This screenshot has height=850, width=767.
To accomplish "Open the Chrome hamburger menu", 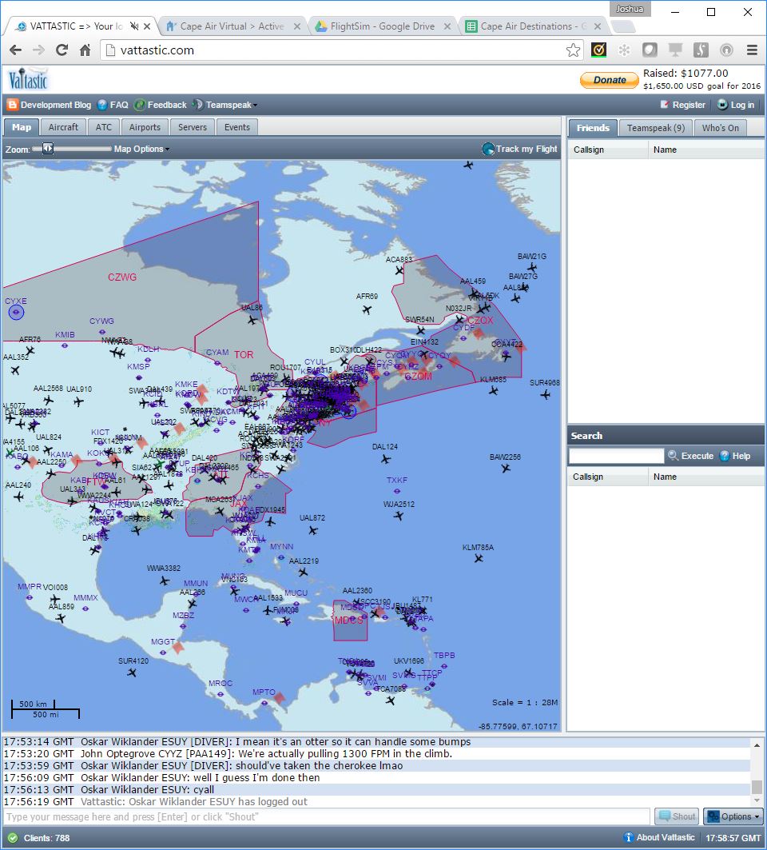I will tap(752, 50).
